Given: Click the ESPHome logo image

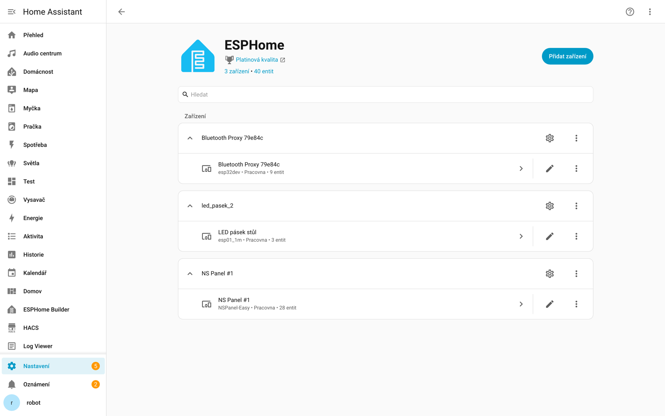Looking at the screenshot, I should (198, 56).
